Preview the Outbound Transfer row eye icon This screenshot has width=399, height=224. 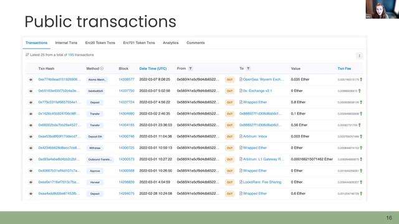(x=31, y=159)
